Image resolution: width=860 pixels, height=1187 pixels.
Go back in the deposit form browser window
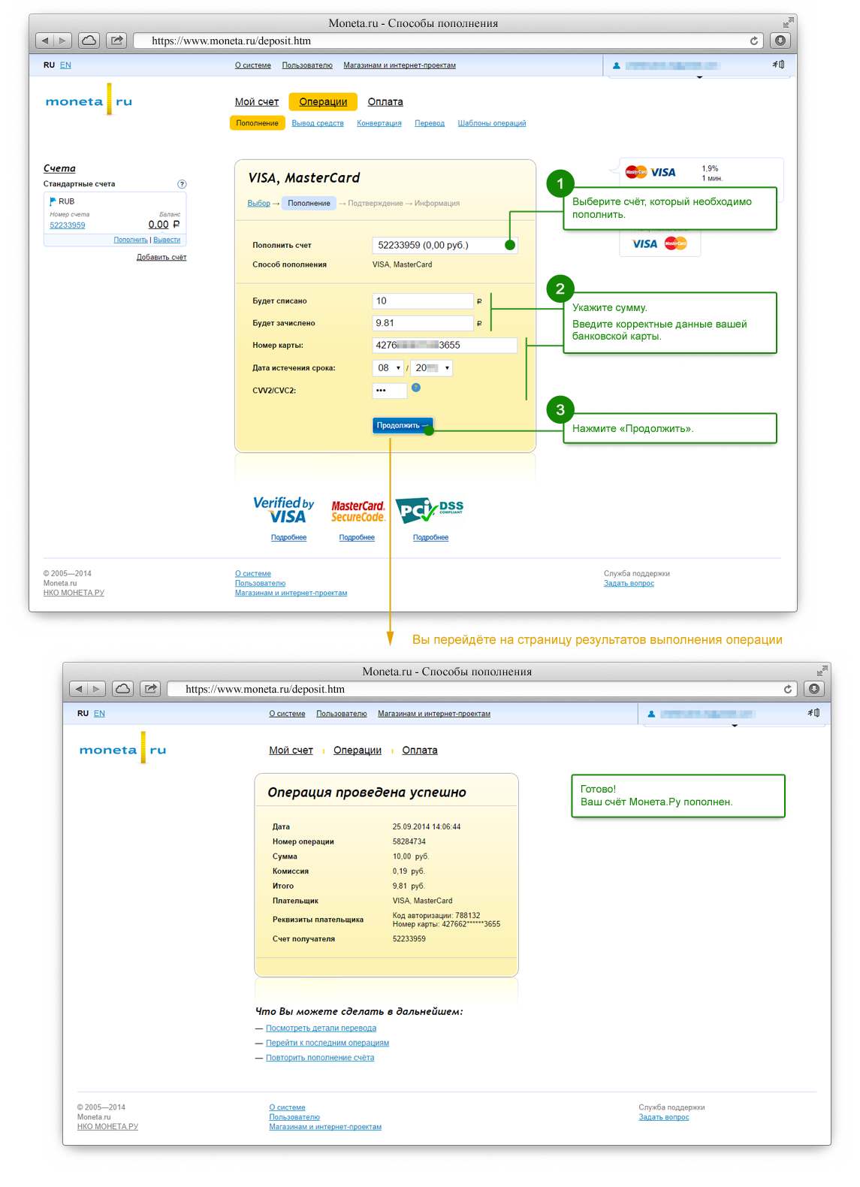pos(45,41)
